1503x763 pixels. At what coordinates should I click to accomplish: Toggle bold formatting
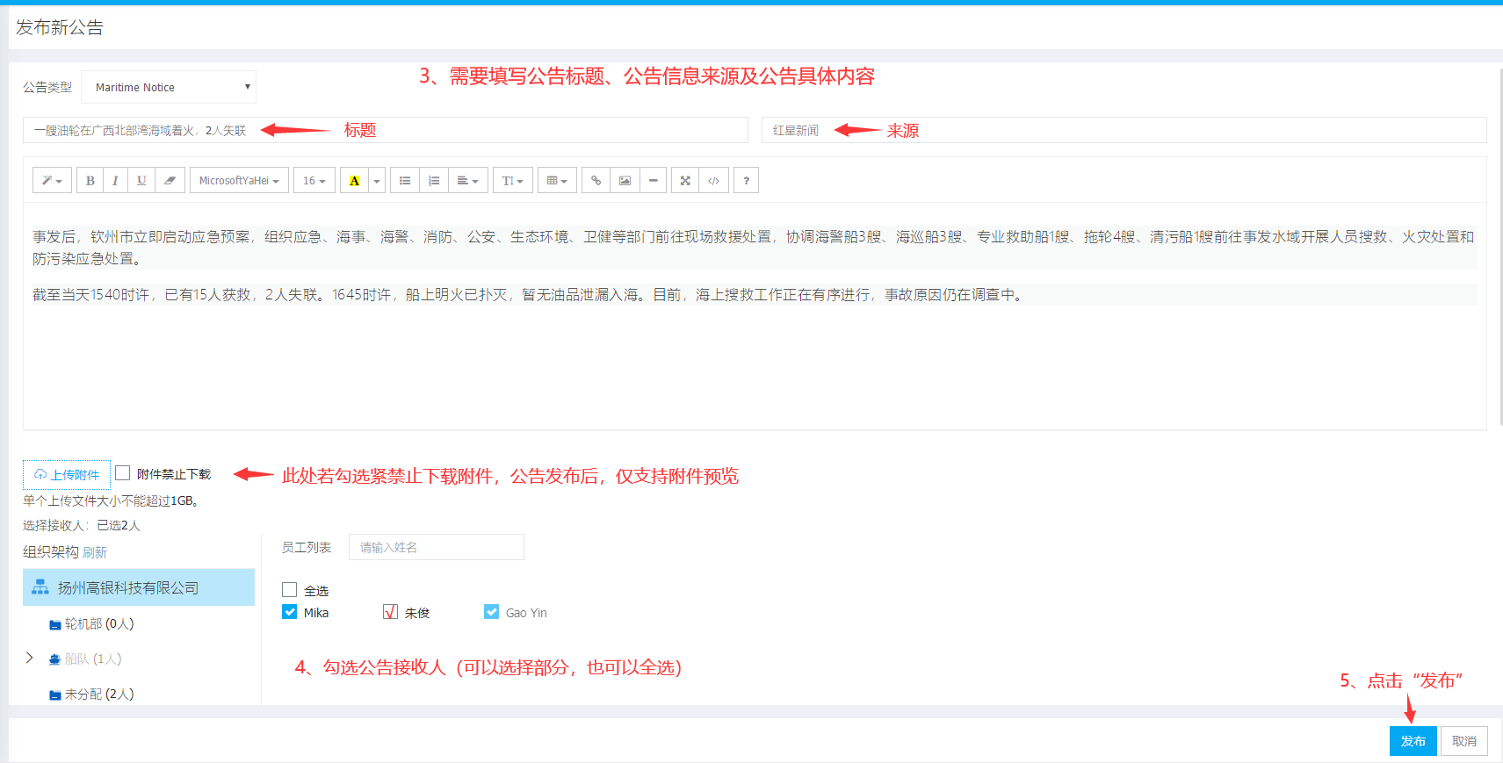click(x=90, y=180)
